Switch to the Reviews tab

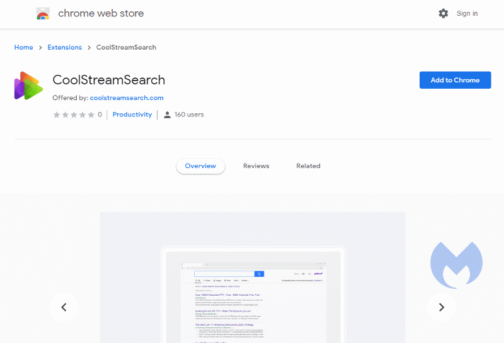tap(256, 166)
